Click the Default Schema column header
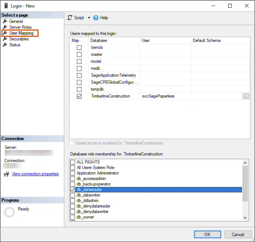 (221, 40)
